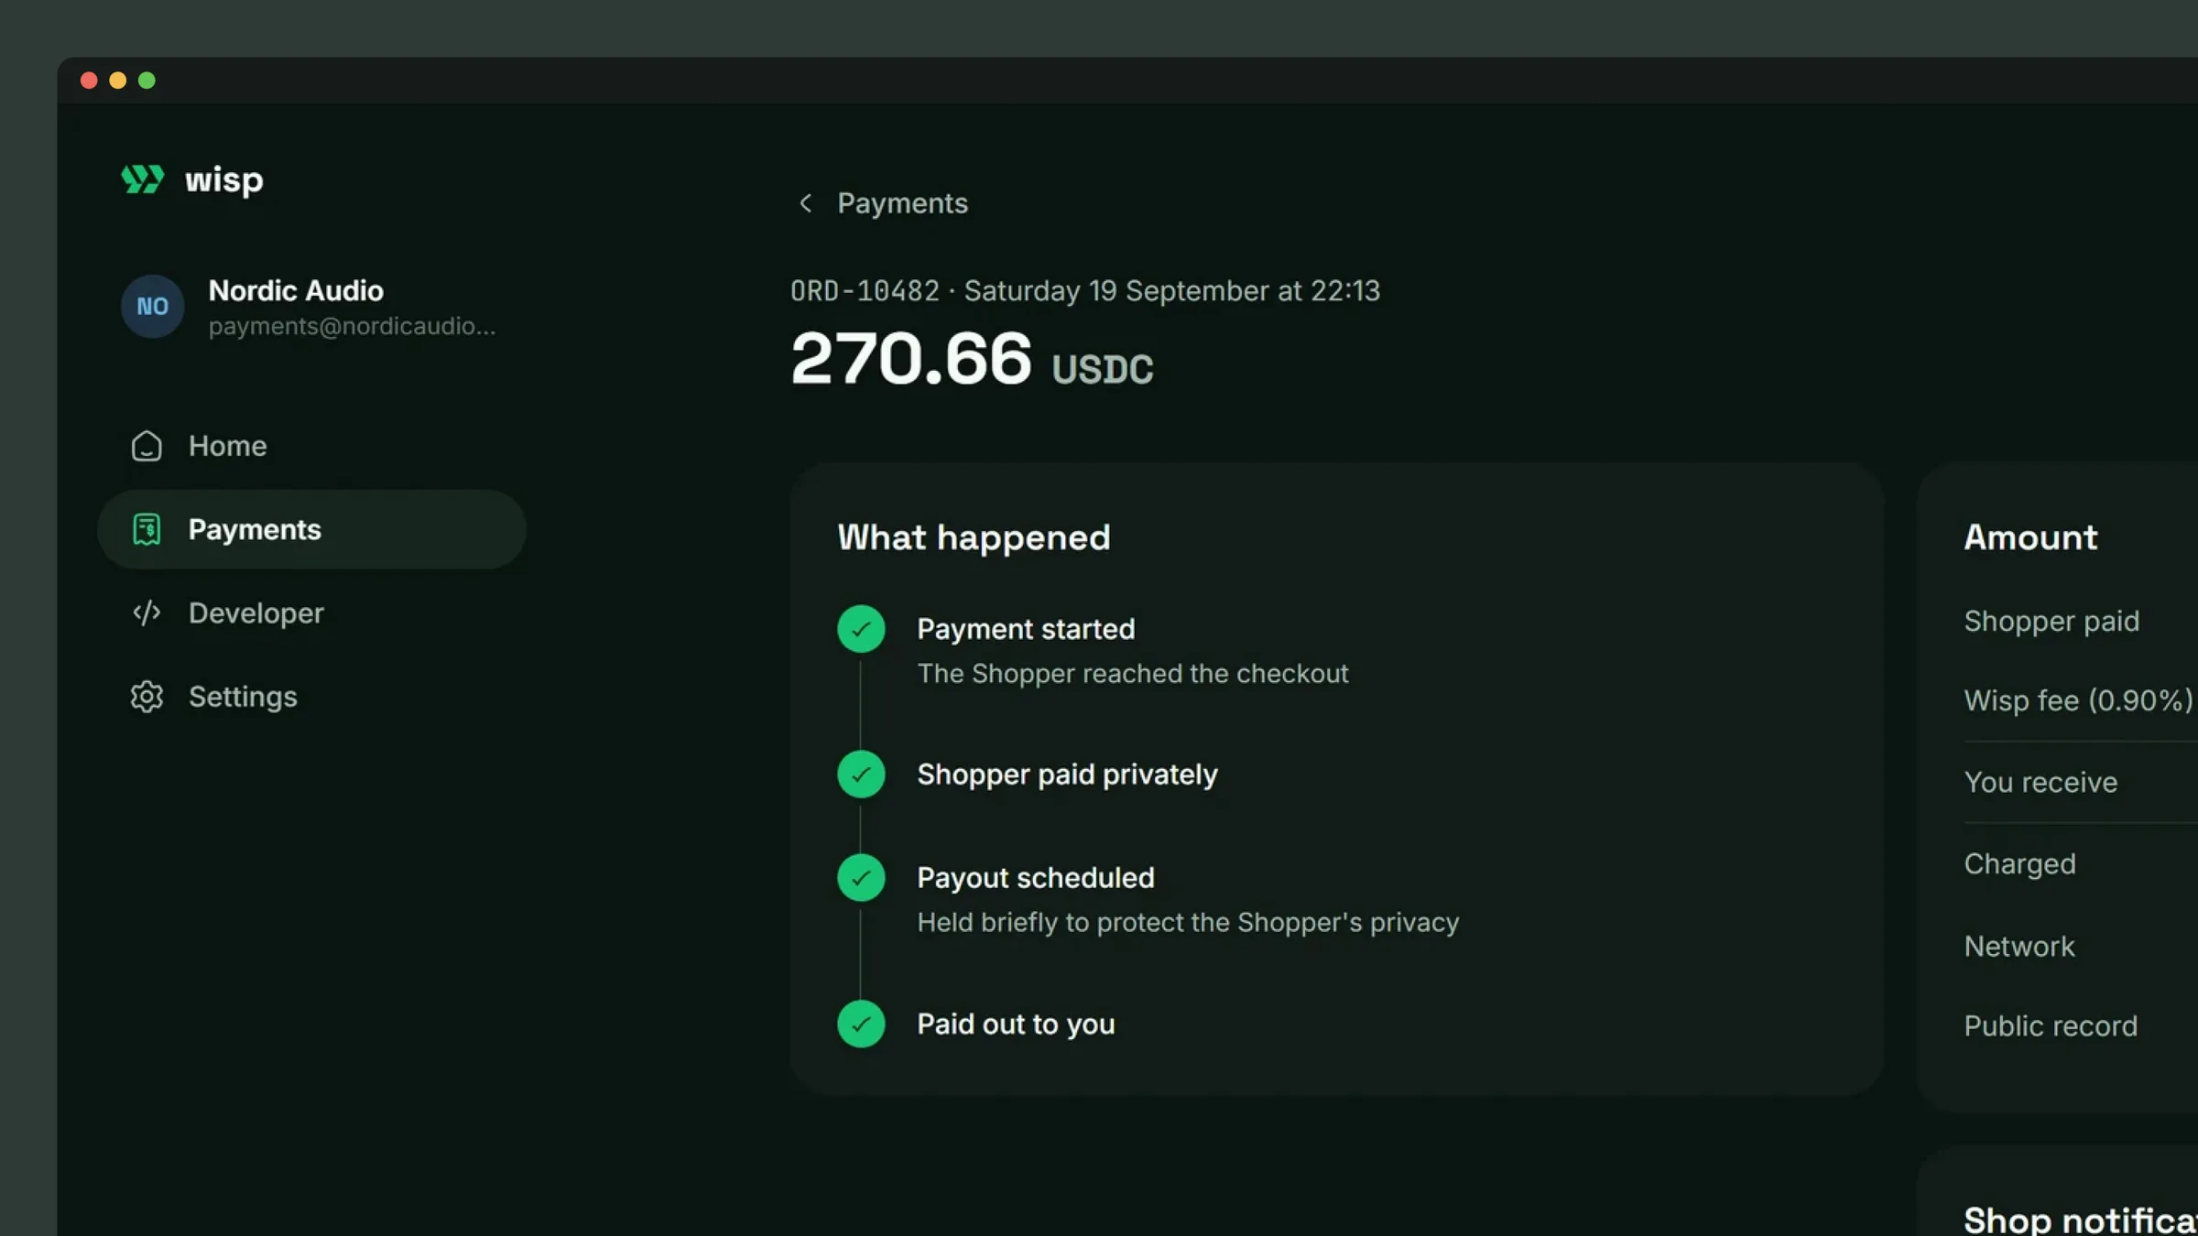The height and width of the screenshot is (1236, 2198).
Task: Click the wisp wordmark text
Action: pyautogui.click(x=223, y=180)
